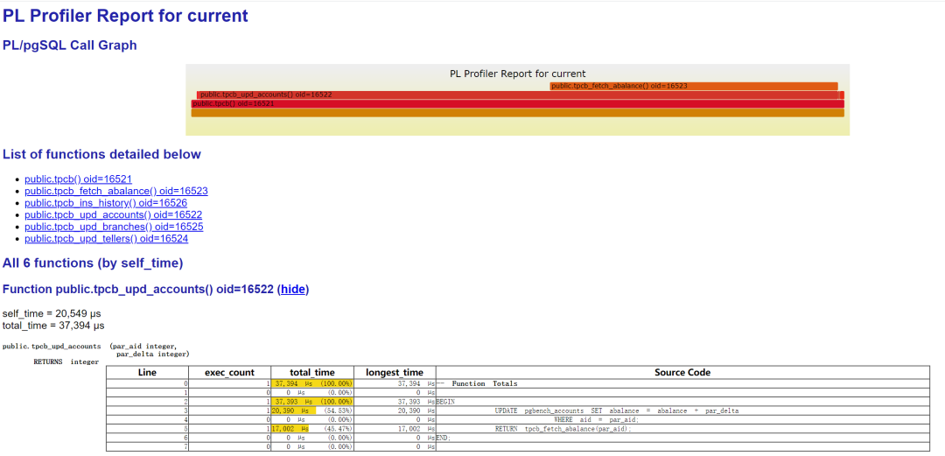
Task: Click the 'exec_count' column header
Action: tap(229, 373)
